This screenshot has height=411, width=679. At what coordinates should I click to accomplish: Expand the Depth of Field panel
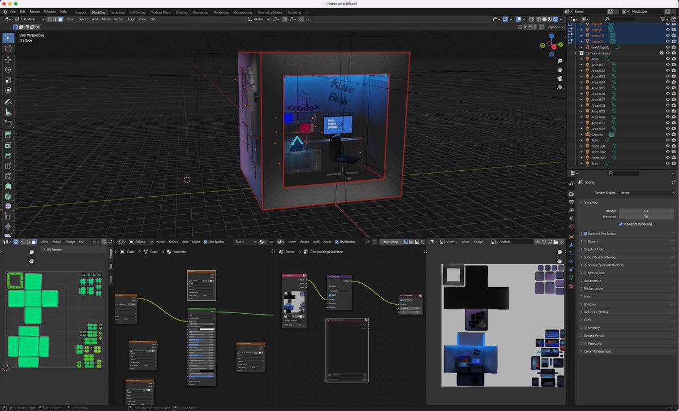coord(594,249)
